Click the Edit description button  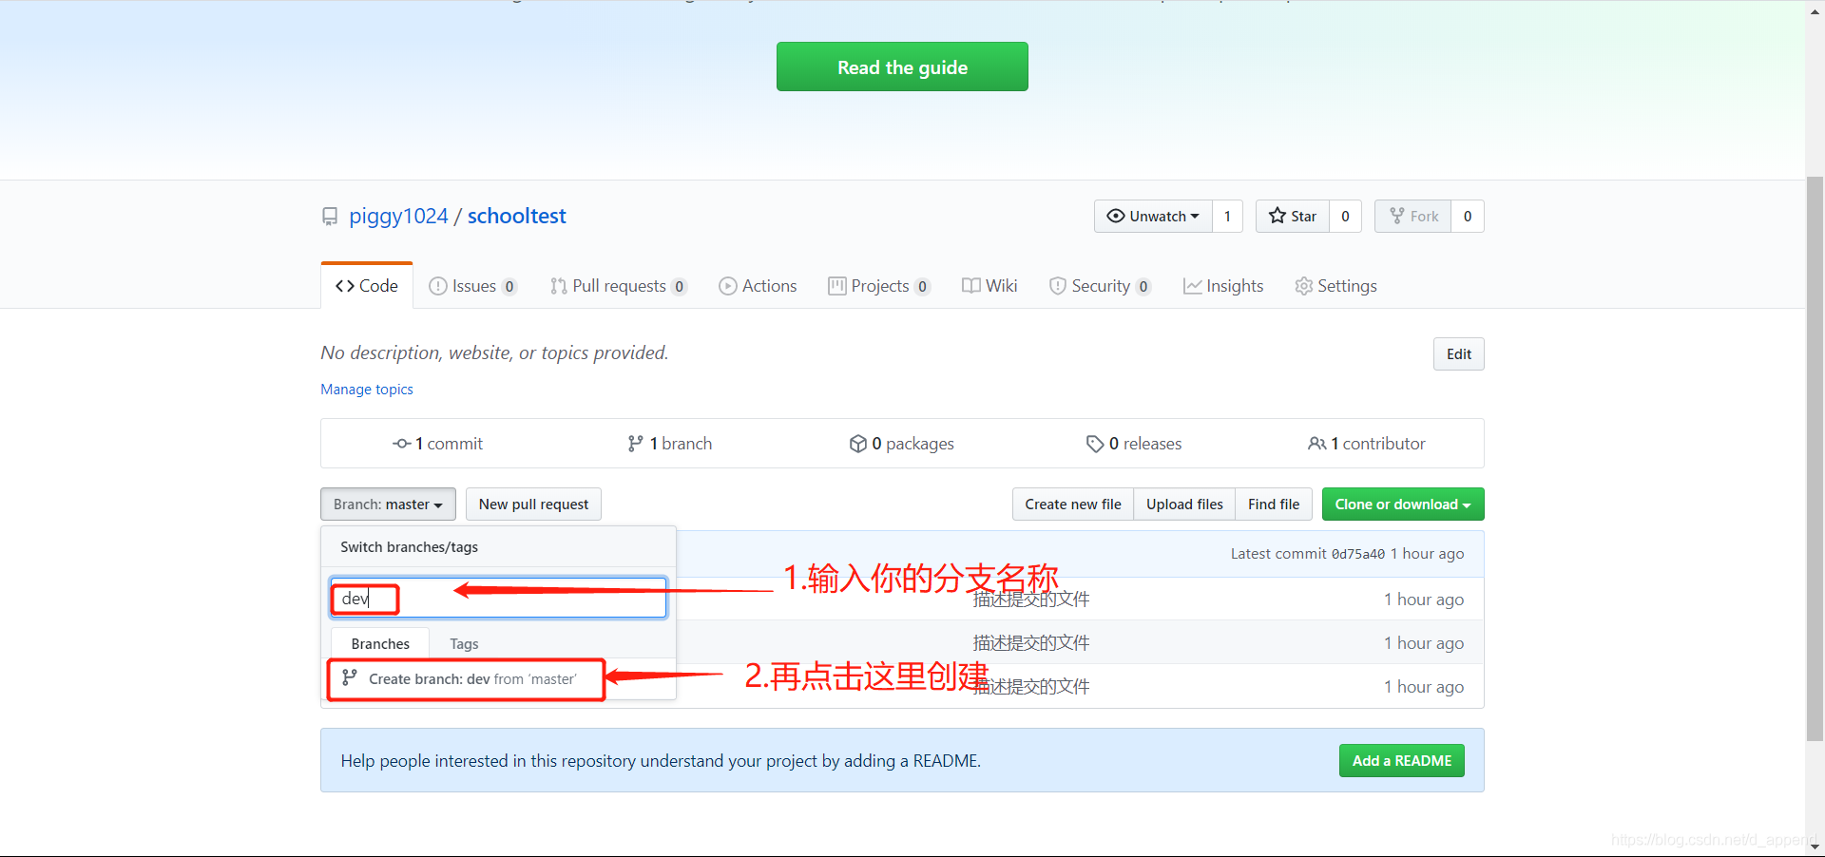(x=1458, y=354)
